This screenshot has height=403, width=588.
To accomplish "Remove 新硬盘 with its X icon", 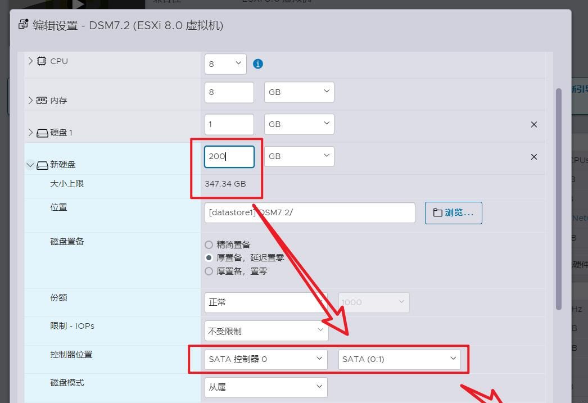I will point(533,157).
